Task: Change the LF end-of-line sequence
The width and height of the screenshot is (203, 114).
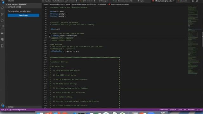Action: click(x=185, y=110)
